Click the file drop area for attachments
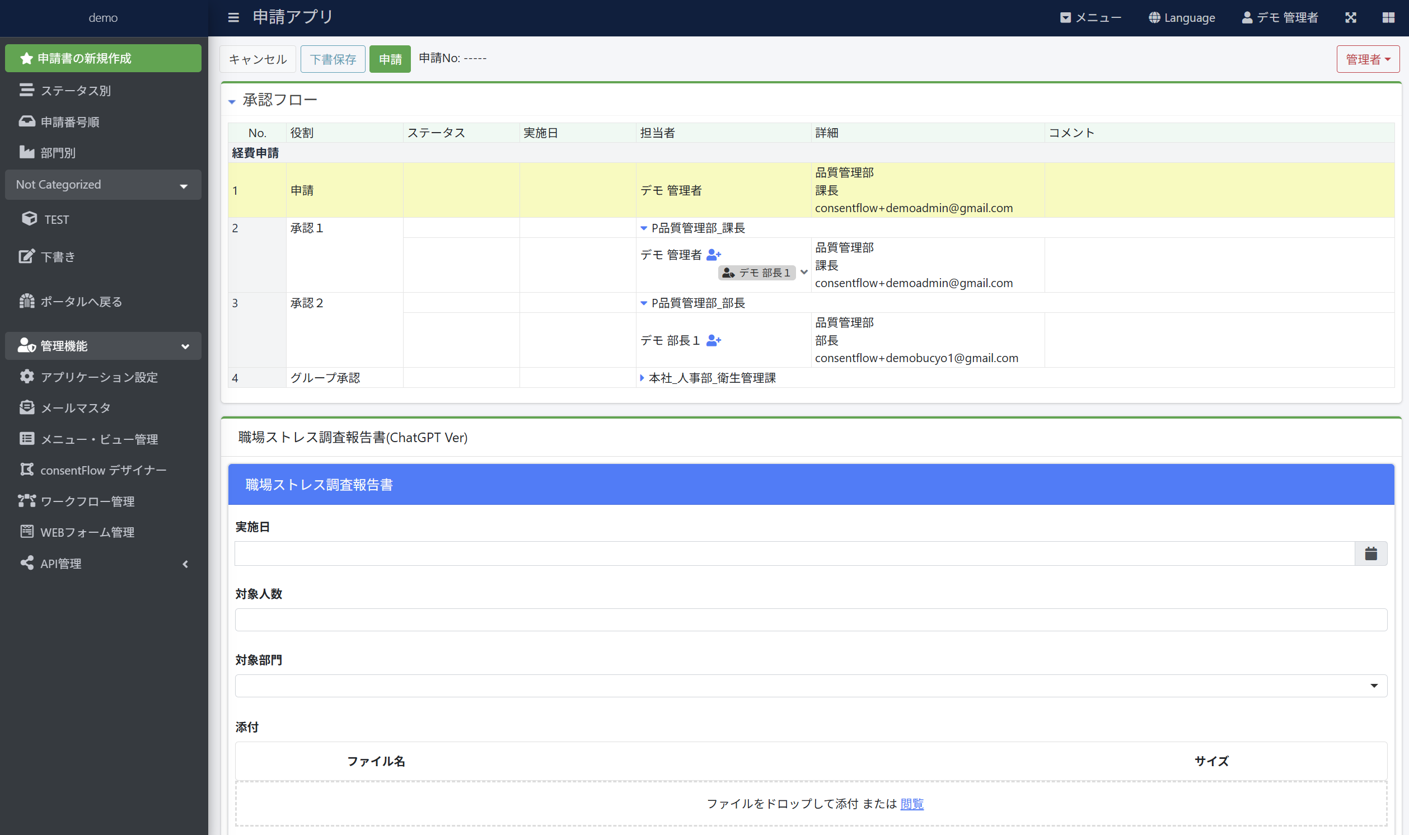Viewport: 1409px width, 835px height. [x=811, y=804]
